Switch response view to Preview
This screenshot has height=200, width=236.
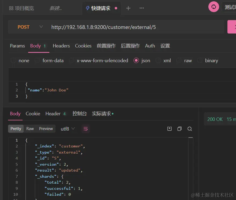[46, 129]
